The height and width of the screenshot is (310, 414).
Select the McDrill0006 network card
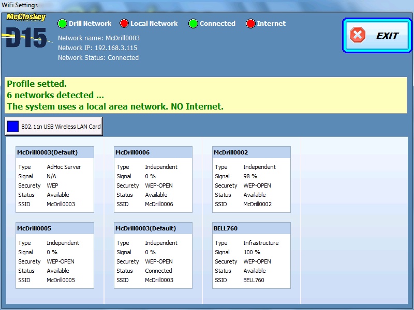point(153,179)
